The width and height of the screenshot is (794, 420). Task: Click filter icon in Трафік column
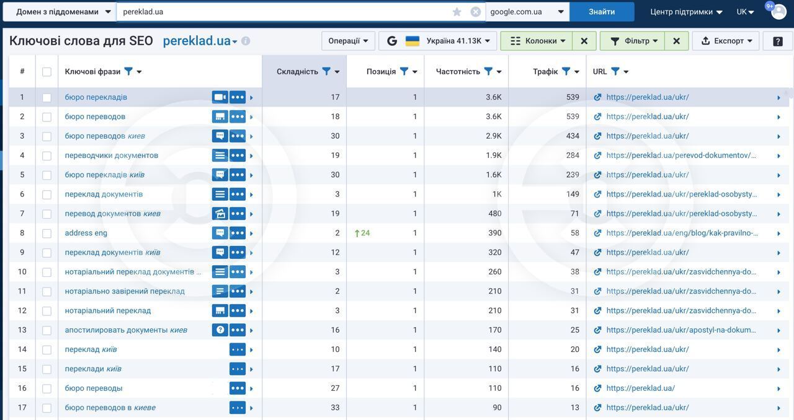[x=566, y=71]
